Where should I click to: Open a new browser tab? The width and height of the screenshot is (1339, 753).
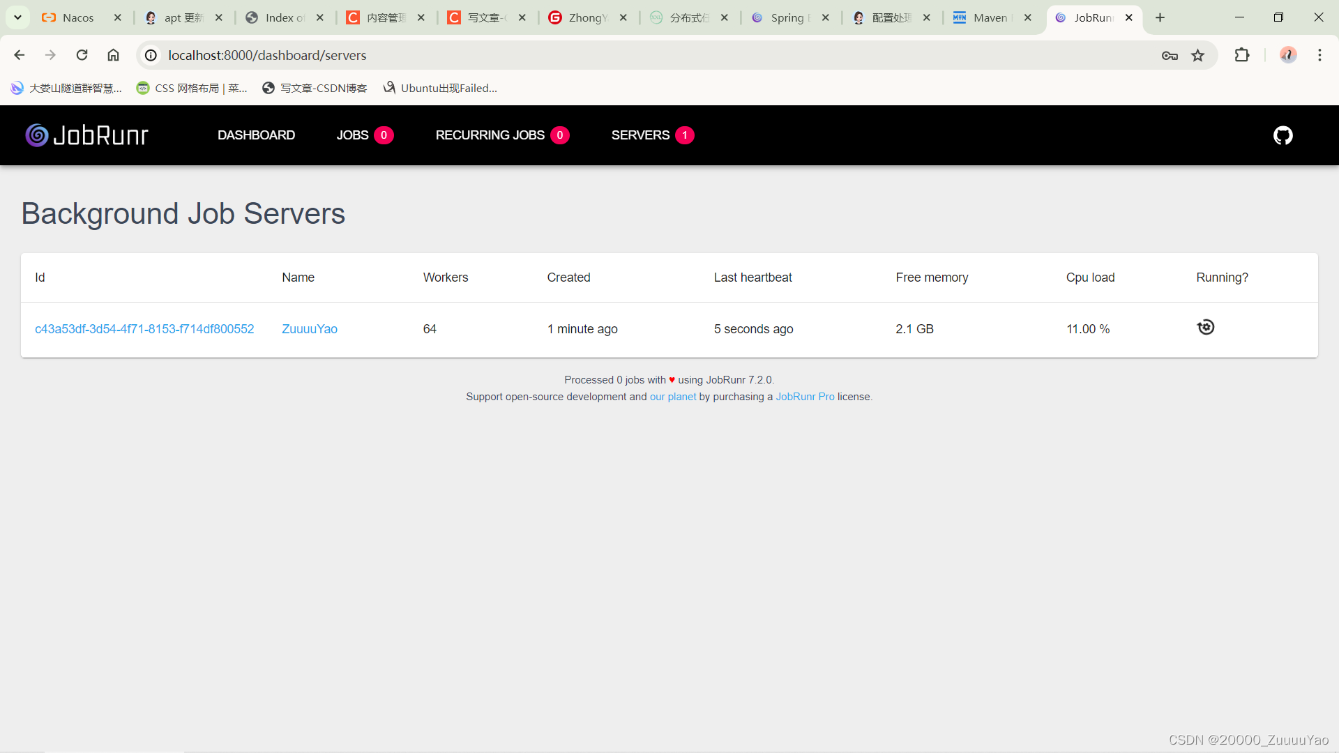(x=1160, y=17)
